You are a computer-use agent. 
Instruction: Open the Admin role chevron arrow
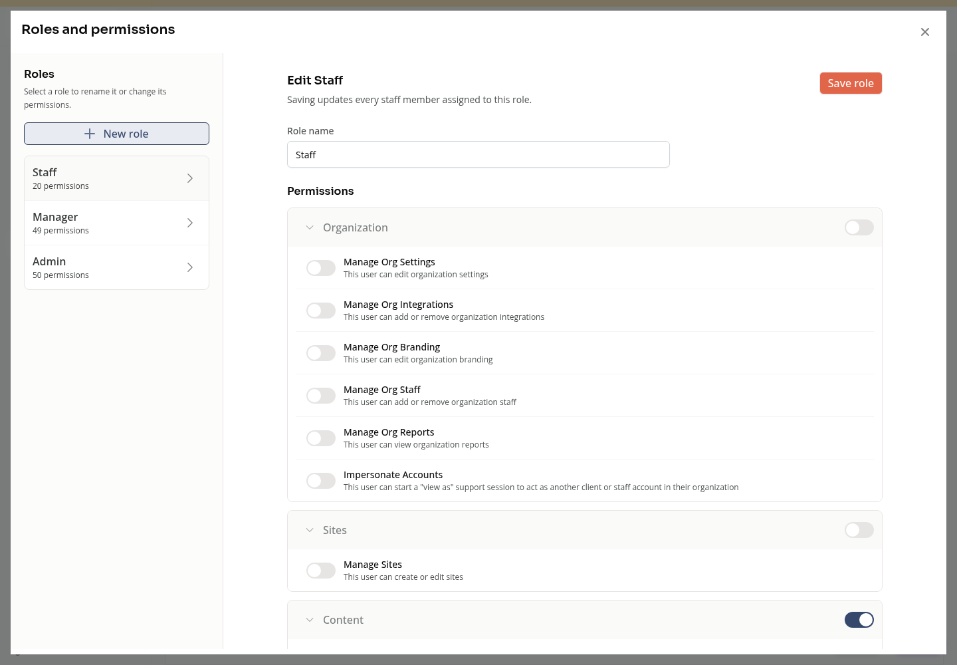pyautogui.click(x=190, y=267)
